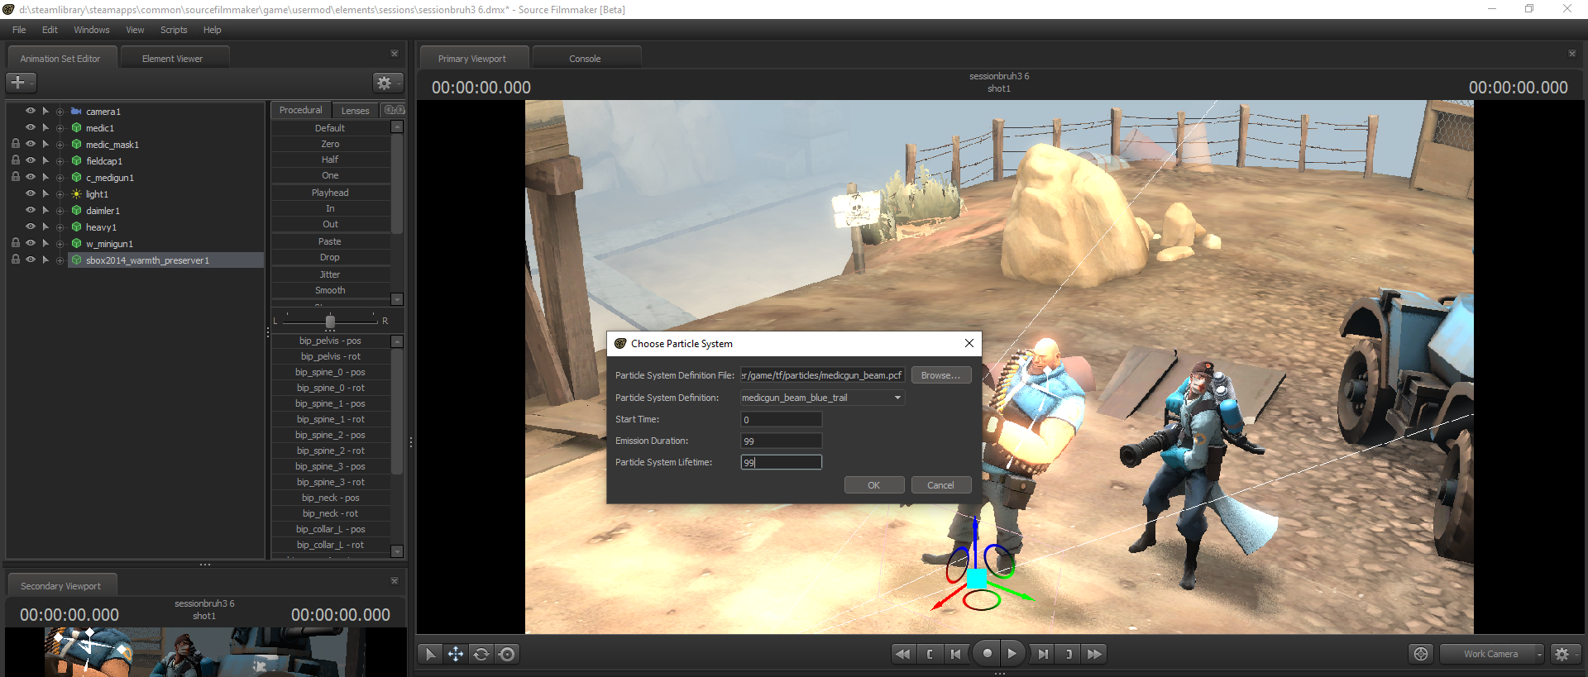Apply the Jitter procedural preset
The width and height of the screenshot is (1588, 677).
(x=330, y=274)
